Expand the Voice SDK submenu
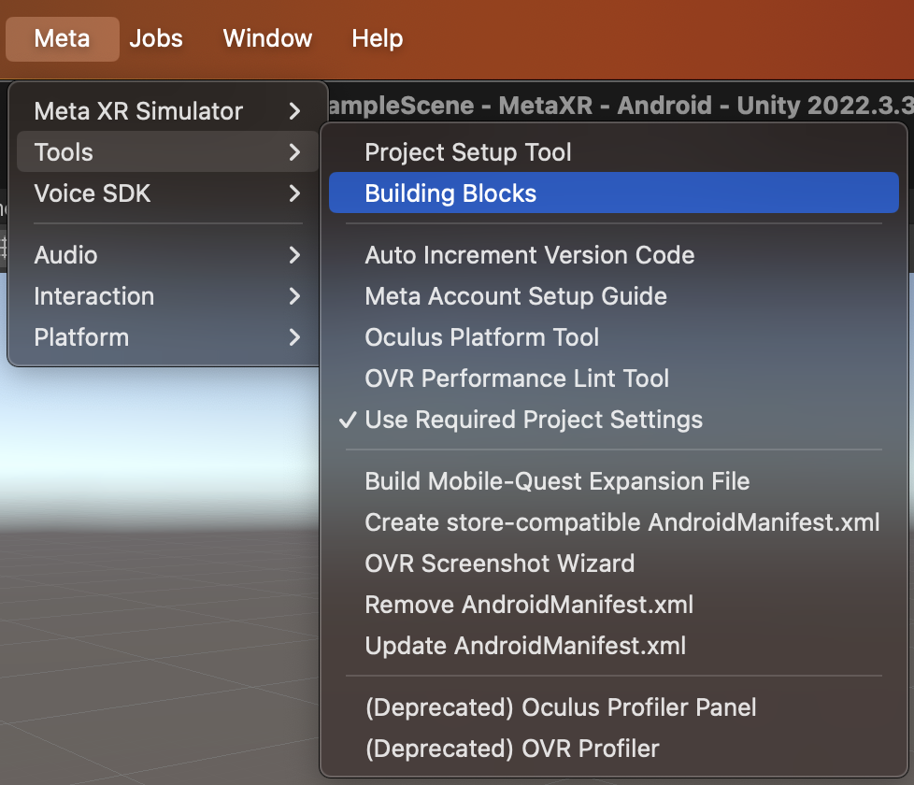The width and height of the screenshot is (914, 785). point(93,193)
